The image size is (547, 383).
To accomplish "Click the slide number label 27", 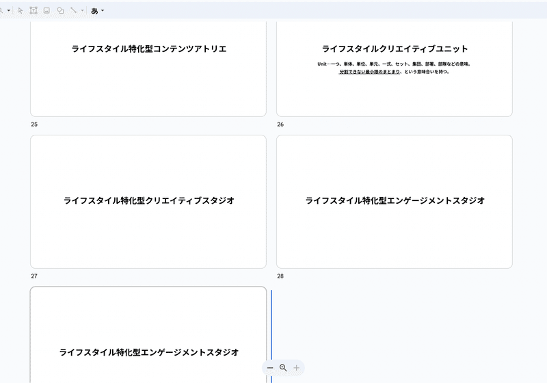I will coord(34,276).
